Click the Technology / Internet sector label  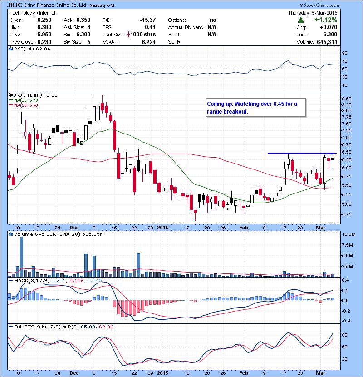(x=32, y=13)
